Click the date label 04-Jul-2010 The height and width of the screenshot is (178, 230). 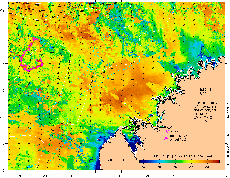pos(203,90)
